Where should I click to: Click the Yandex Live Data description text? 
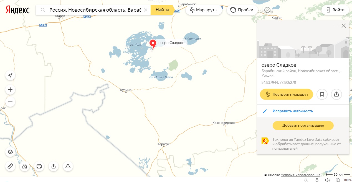[x=306, y=144]
